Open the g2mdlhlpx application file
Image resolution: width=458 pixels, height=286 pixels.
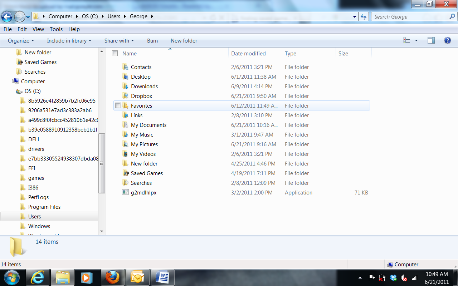tap(143, 192)
